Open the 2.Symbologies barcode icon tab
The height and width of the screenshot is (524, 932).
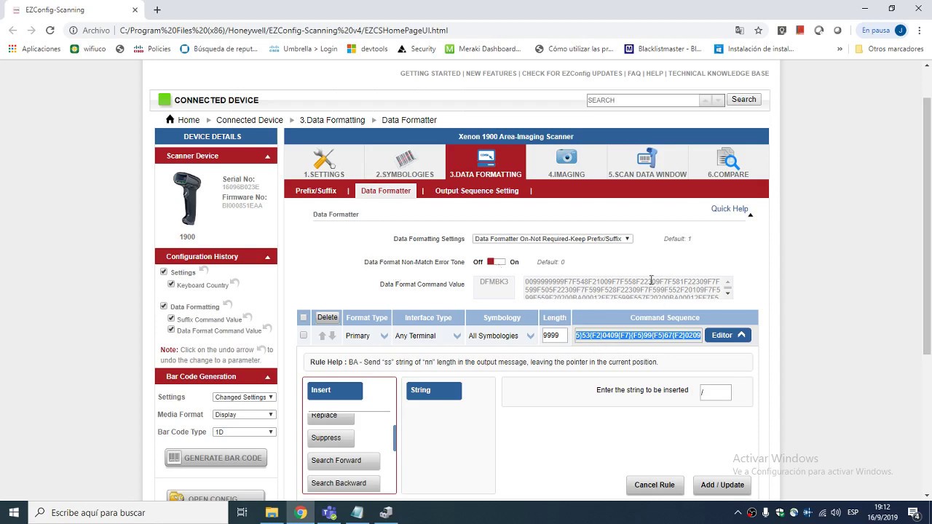click(405, 163)
